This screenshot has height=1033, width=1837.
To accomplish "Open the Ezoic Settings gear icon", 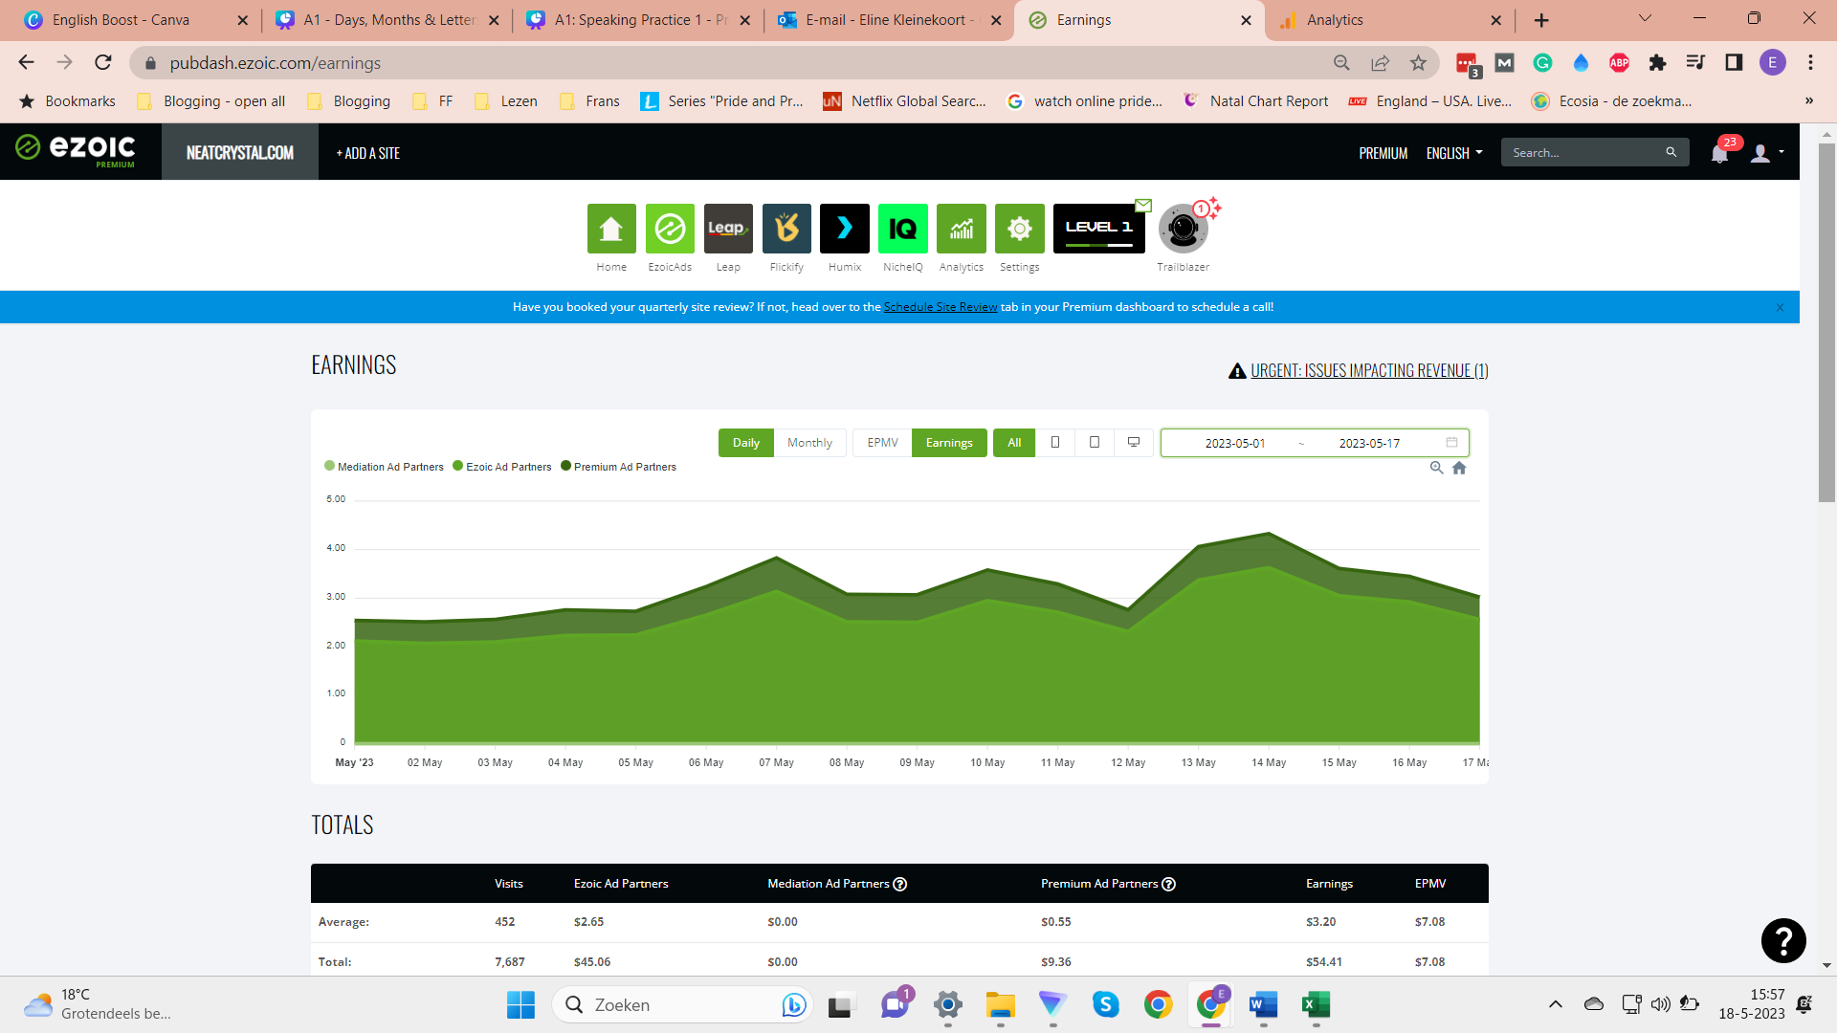I will tap(1020, 228).
